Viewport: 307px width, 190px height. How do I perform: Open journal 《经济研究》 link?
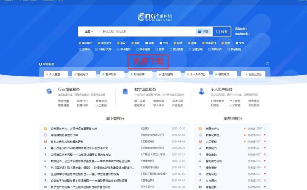click(148, 187)
